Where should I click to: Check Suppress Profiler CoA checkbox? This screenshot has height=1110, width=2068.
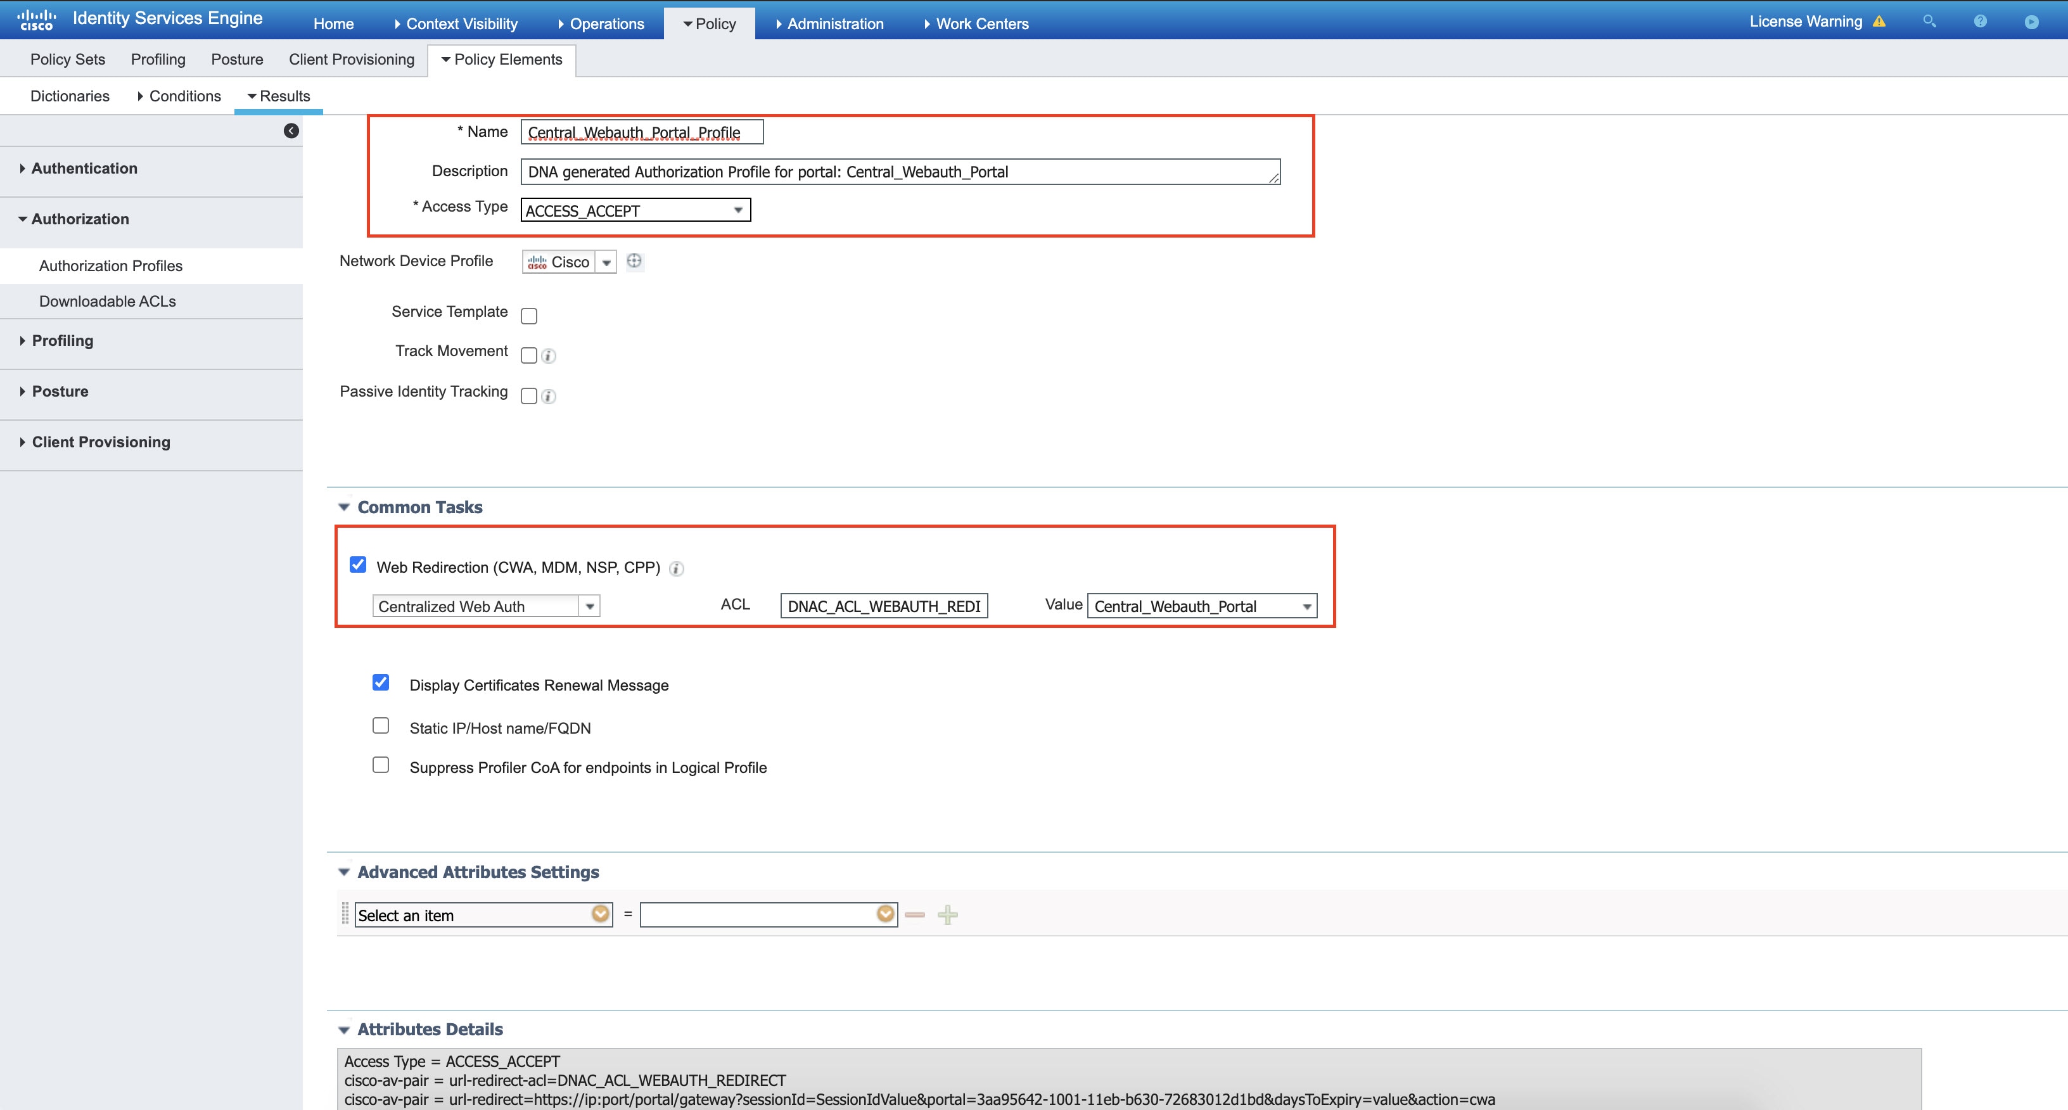coord(381,765)
